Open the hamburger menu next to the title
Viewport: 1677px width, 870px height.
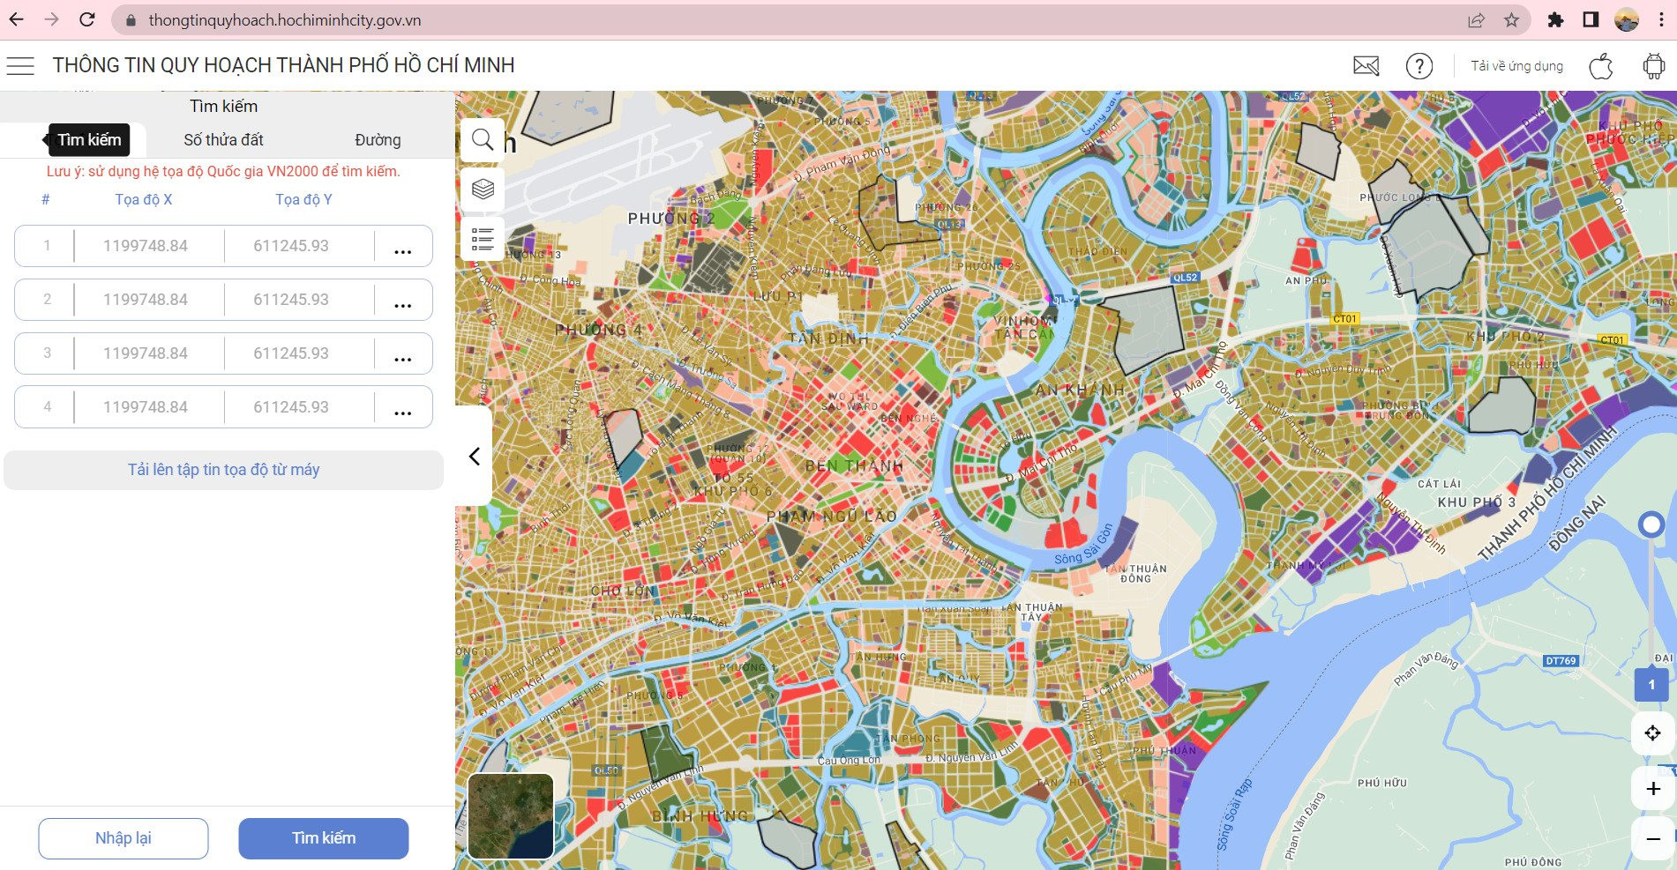click(20, 66)
